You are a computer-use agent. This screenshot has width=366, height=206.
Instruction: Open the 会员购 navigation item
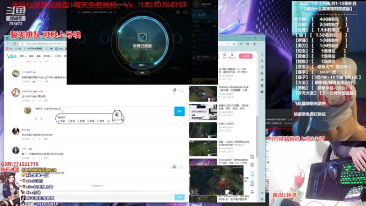tap(58, 56)
